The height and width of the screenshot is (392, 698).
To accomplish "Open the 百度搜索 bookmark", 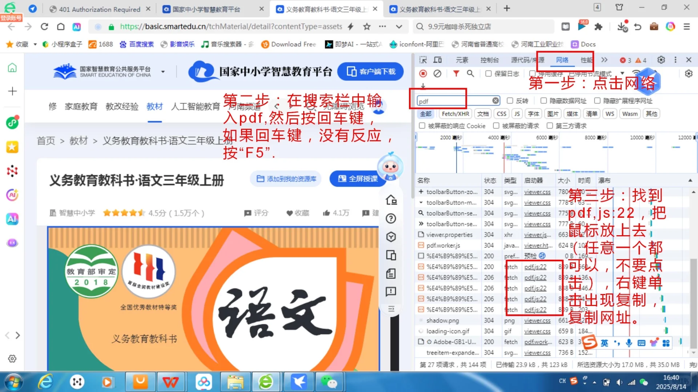I will (137, 44).
